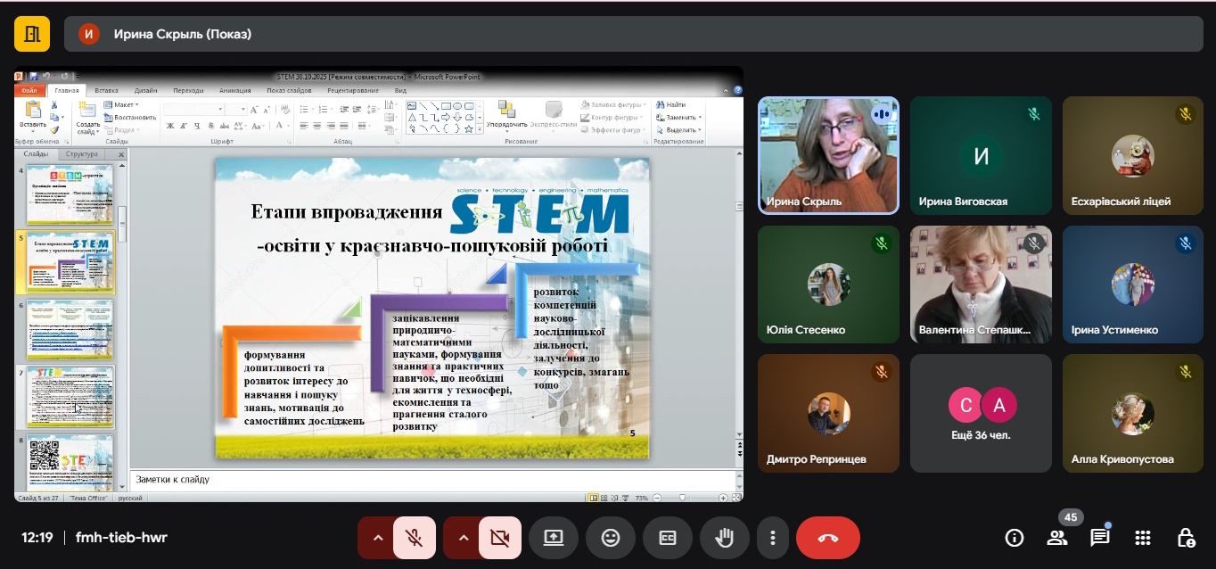Leave the call with red hang-up button

coord(827,538)
